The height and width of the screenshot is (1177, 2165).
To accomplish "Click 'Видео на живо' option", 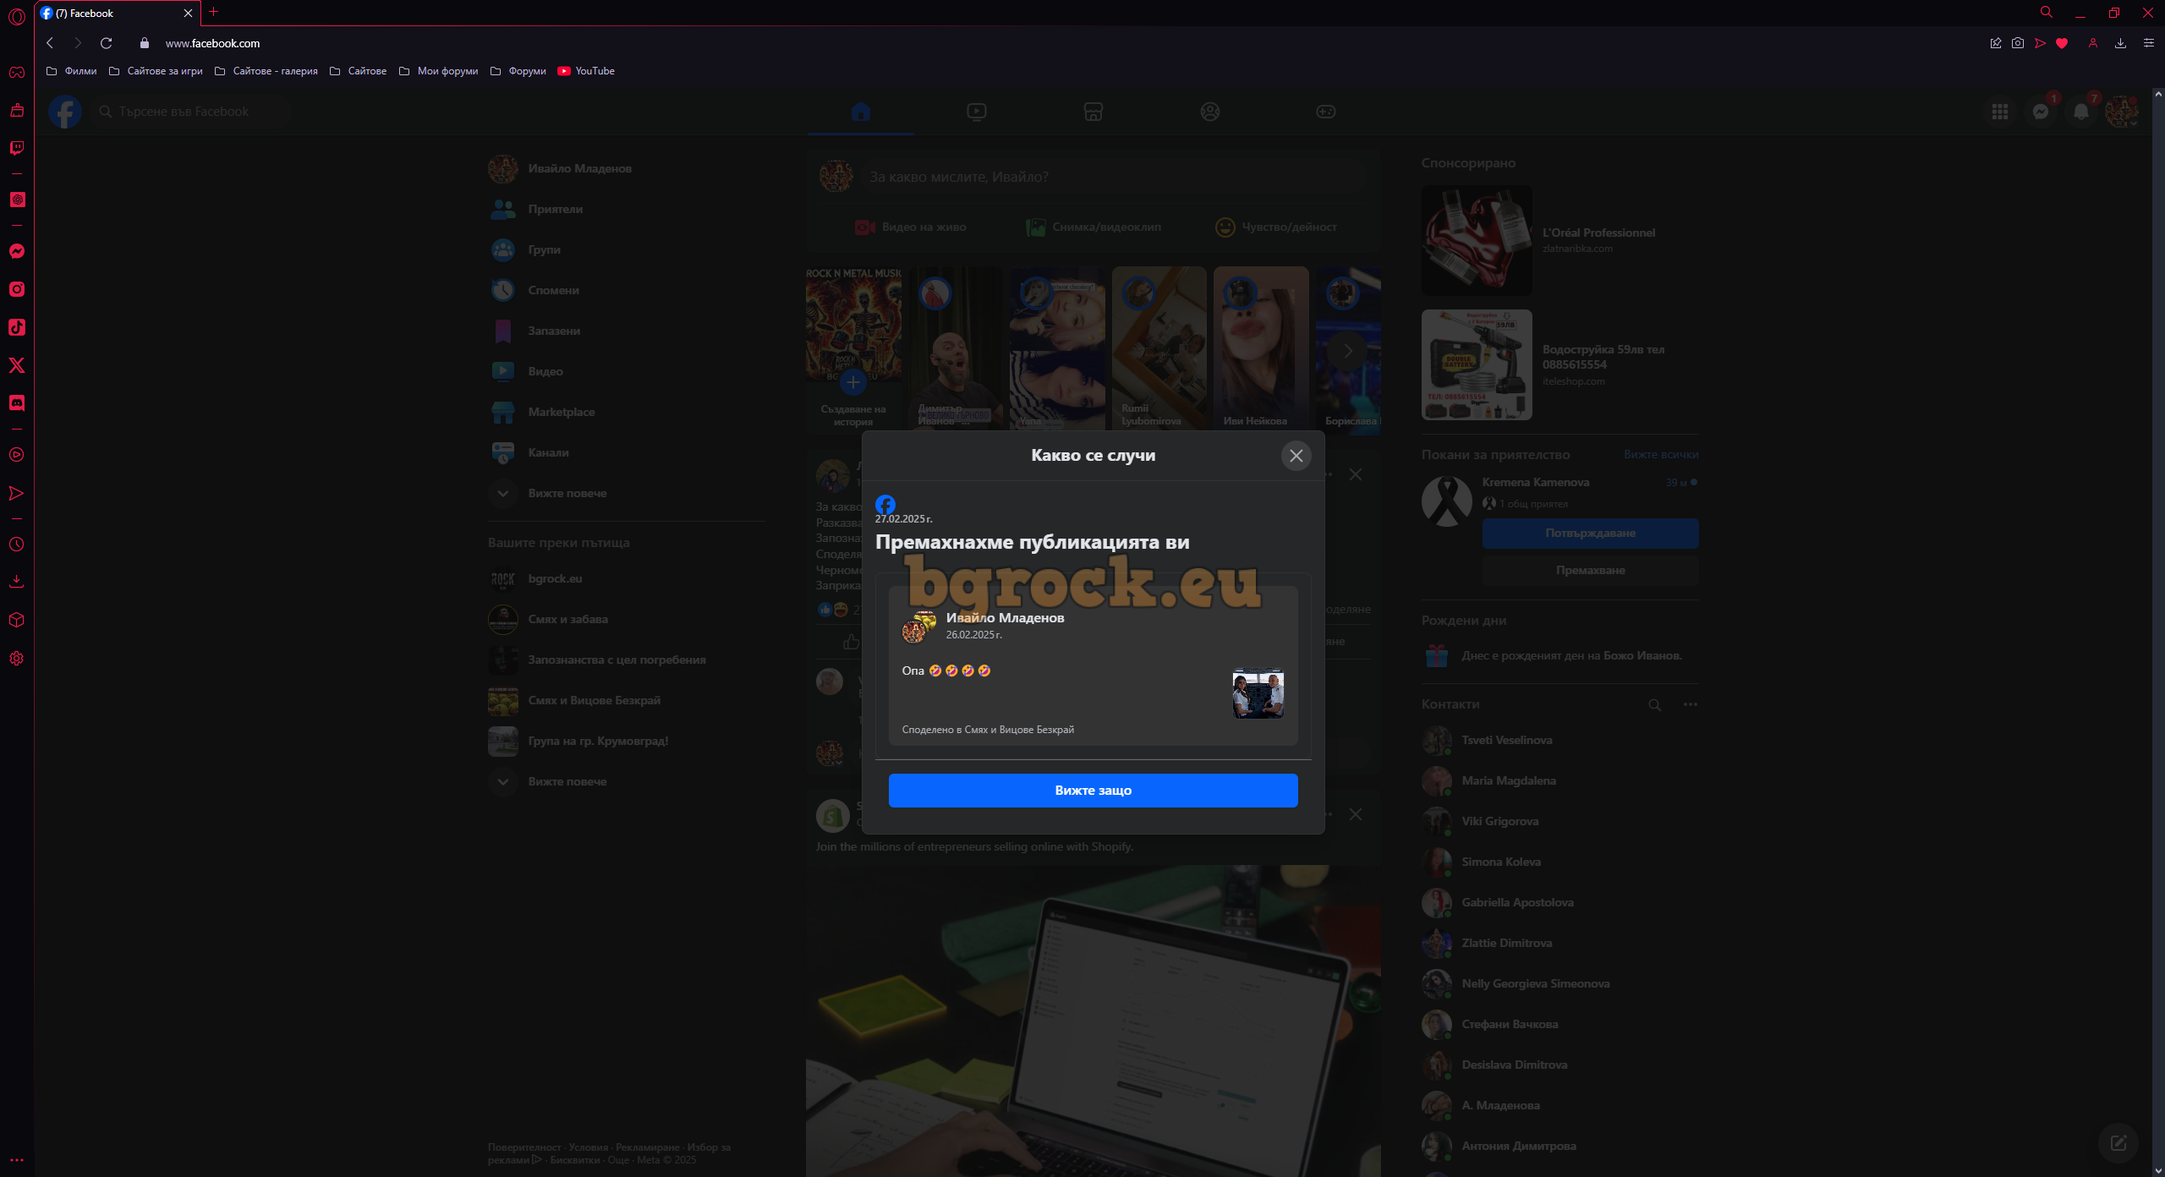I will 911,227.
